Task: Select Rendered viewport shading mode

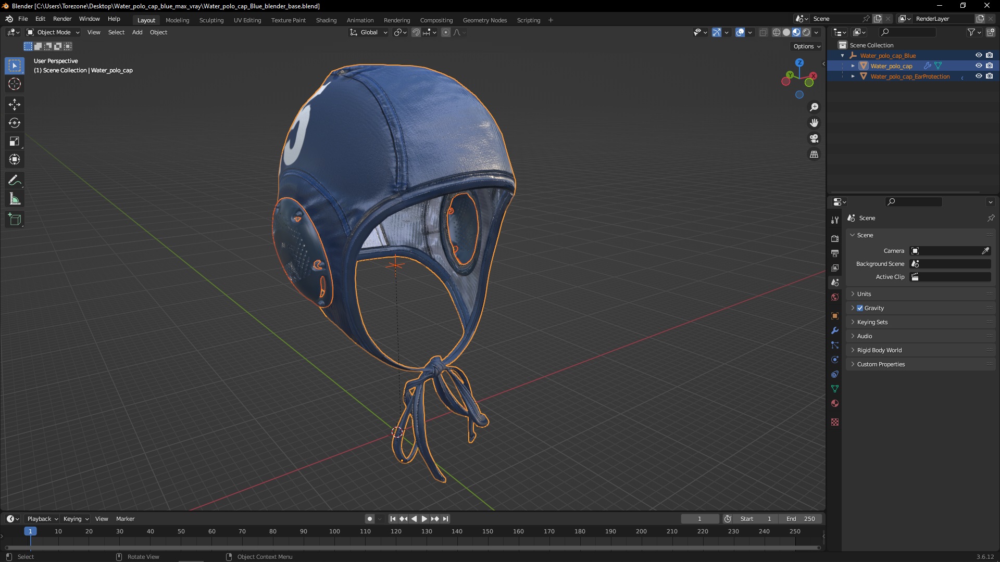Action: (806, 32)
